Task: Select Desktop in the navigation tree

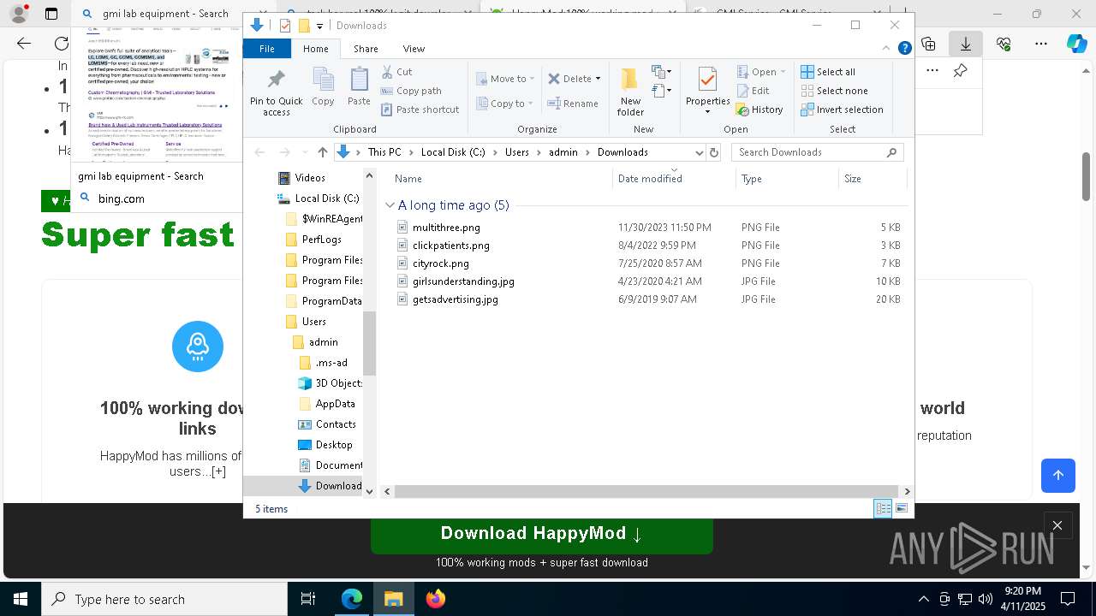Action: point(334,445)
